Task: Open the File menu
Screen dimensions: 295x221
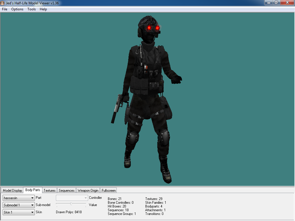Action: [x=5, y=9]
